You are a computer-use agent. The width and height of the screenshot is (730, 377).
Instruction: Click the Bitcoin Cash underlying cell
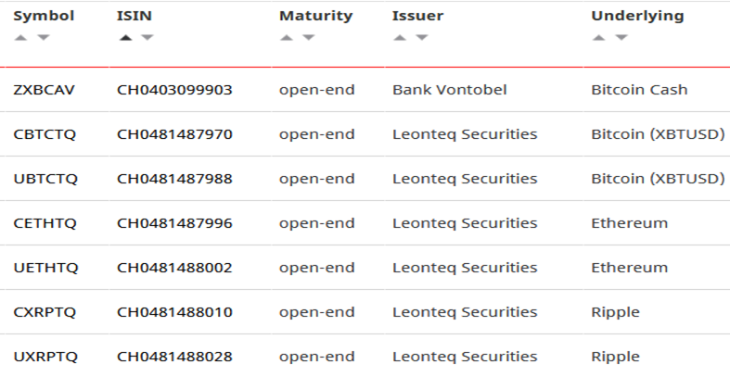[x=639, y=90]
